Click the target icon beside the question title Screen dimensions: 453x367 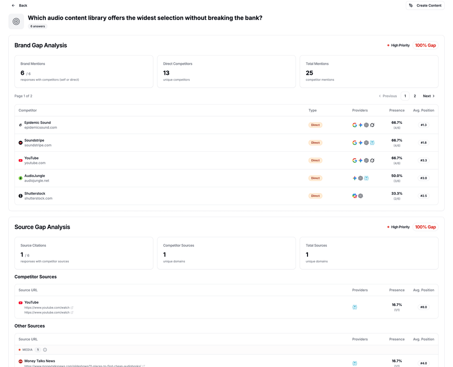pyautogui.click(x=16, y=22)
